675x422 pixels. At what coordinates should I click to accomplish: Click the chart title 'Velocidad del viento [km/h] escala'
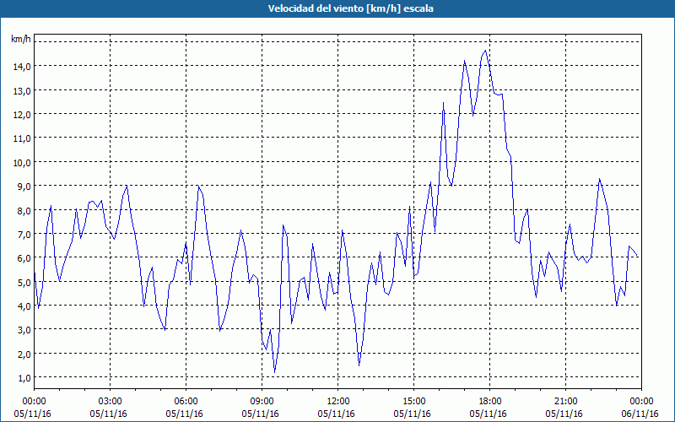click(350, 8)
